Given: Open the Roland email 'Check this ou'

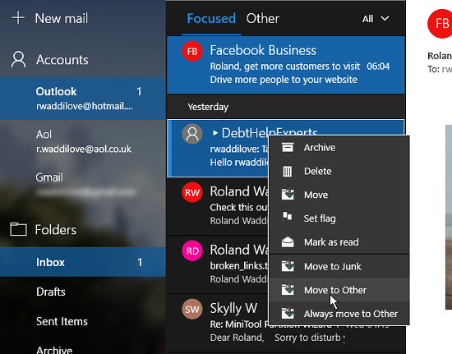Looking at the screenshot, I should pos(219,206).
